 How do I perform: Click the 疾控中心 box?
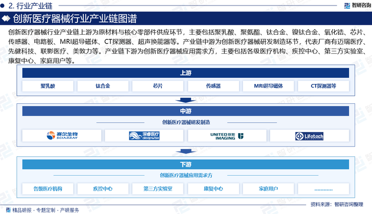tap(103, 189)
